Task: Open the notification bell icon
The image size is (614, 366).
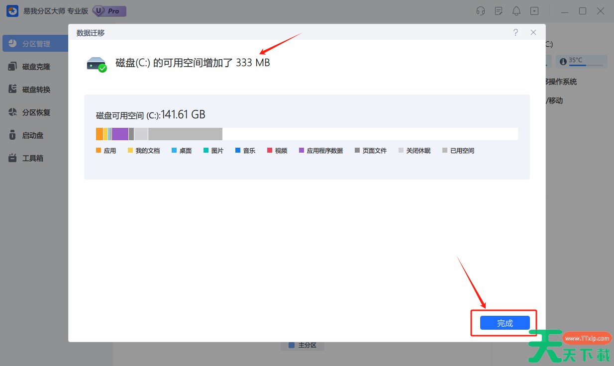Action: click(516, 11)
